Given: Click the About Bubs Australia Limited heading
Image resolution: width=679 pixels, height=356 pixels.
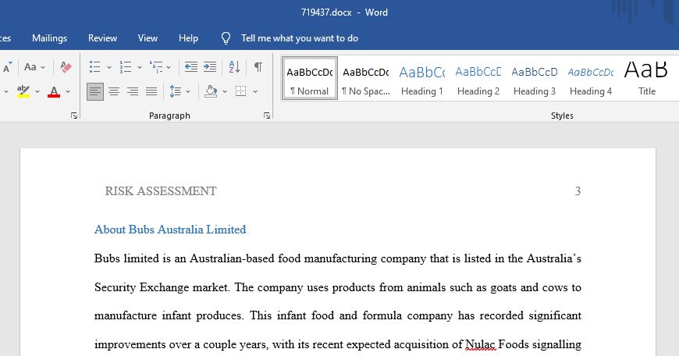Looking at the screenshot, I should pos(170,229).
